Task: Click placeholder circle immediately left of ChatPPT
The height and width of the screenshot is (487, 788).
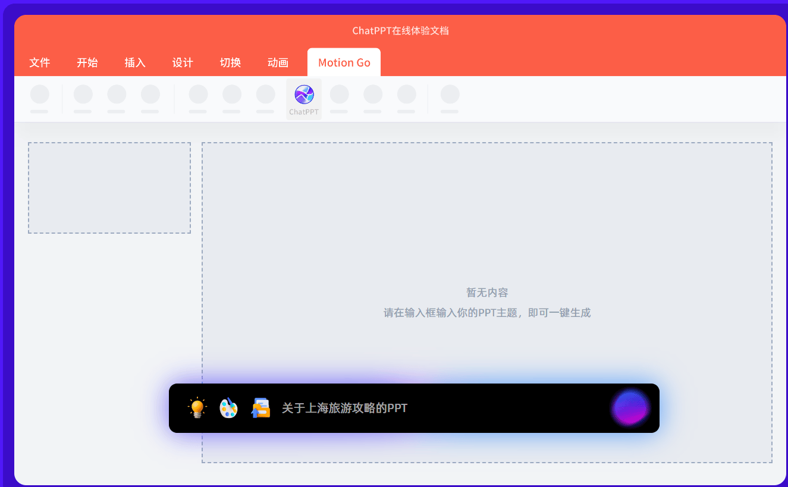Action: point(265,95)
